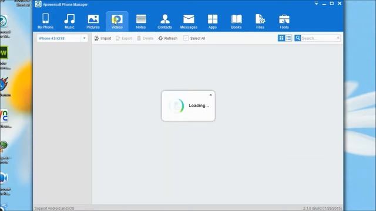Screen dimensions: 376x211
Task: Open the Apps section
Action: (213, 21)
